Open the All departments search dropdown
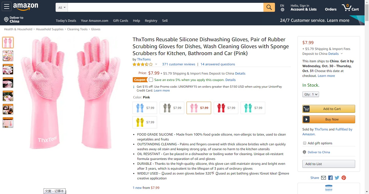Viewport: 369px width, 194px height. click(x=62, y=7)
